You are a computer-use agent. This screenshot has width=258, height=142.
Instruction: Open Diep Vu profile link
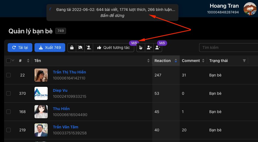(60, 90)
